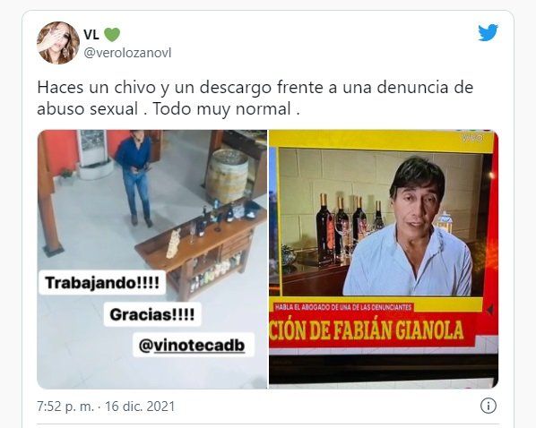Click the Trabajando!!!! text sticker
The width and height of the screenshot is (536, 428).
pos(102,282)
